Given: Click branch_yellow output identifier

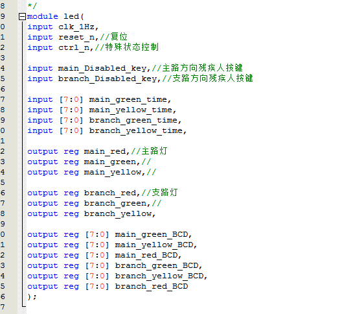Looking at the screenshot, I should pyautogui.click(x=118, y=214).
